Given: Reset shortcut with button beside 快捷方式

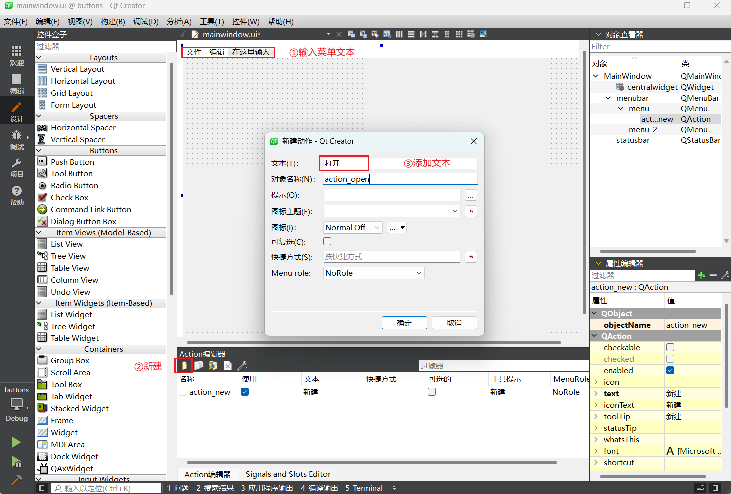Looking at the screenshot, I should click(x=471, y=257).
